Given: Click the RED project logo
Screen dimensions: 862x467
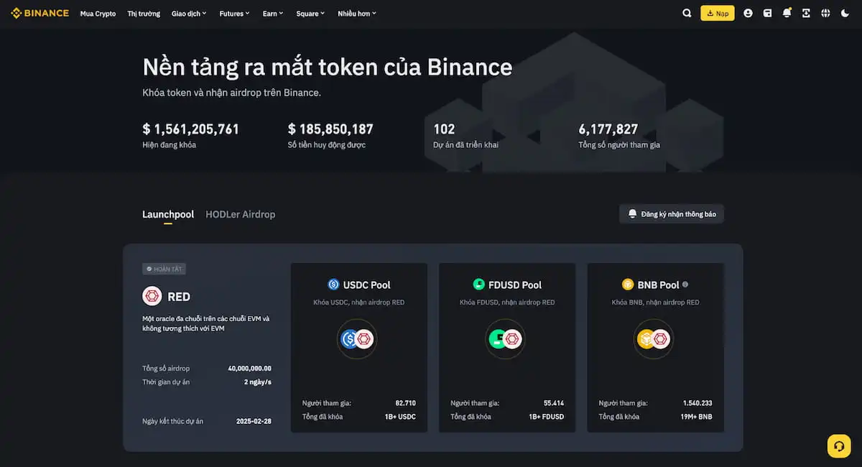Looking at the screenshot, I should [152, 296].
